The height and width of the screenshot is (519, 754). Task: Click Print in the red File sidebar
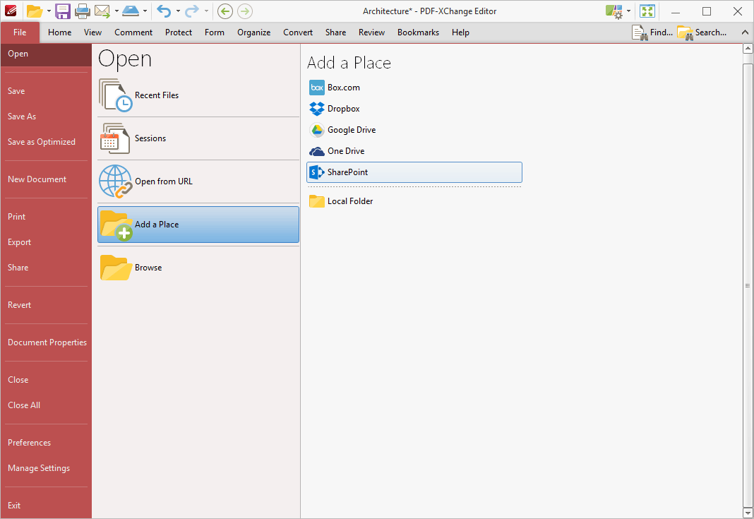pos(46,217)
